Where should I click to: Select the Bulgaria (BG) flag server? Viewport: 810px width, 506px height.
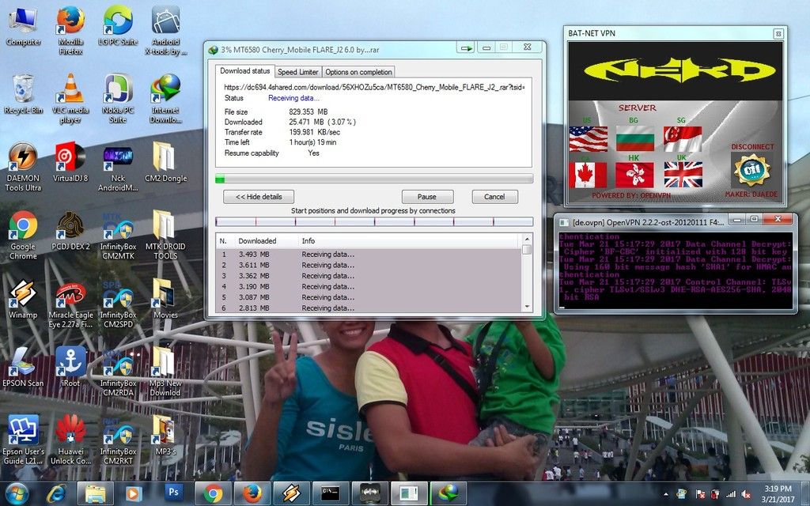pos(634,138)
